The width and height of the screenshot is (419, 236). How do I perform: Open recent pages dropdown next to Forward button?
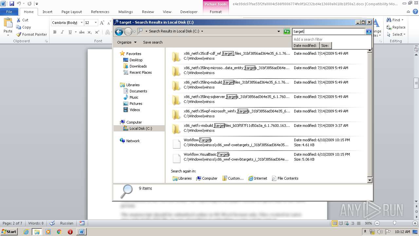click(134, 31)
